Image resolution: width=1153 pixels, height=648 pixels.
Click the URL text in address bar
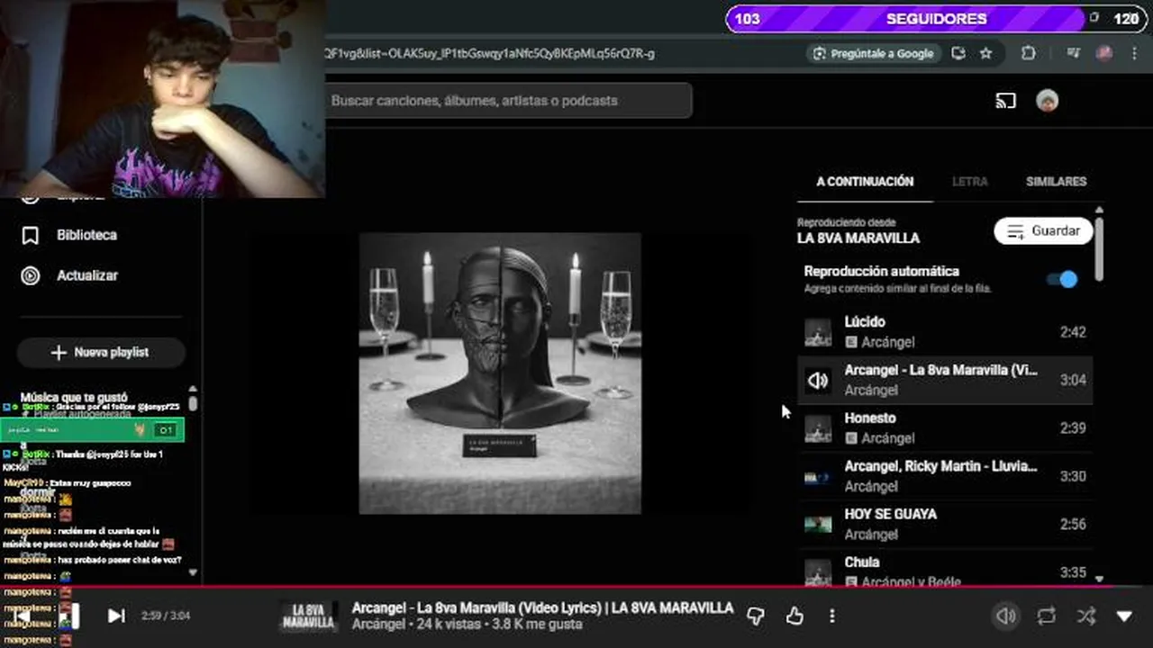click(x=489, y=53)
